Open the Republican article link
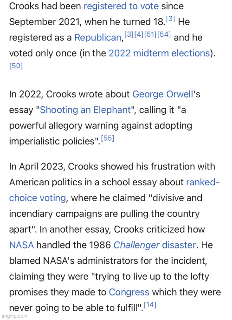This screenshot has height=320, width=232. [98, 38]
